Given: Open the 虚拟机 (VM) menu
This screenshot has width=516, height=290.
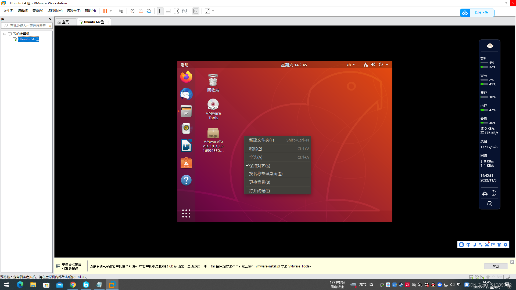Looking at the screenshot, I should coord(55,11).
